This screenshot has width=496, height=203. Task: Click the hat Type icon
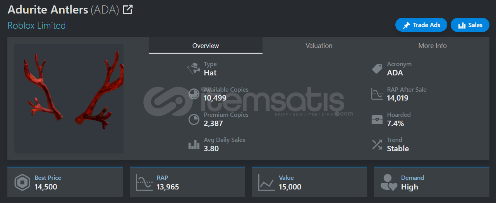point(194,69)
